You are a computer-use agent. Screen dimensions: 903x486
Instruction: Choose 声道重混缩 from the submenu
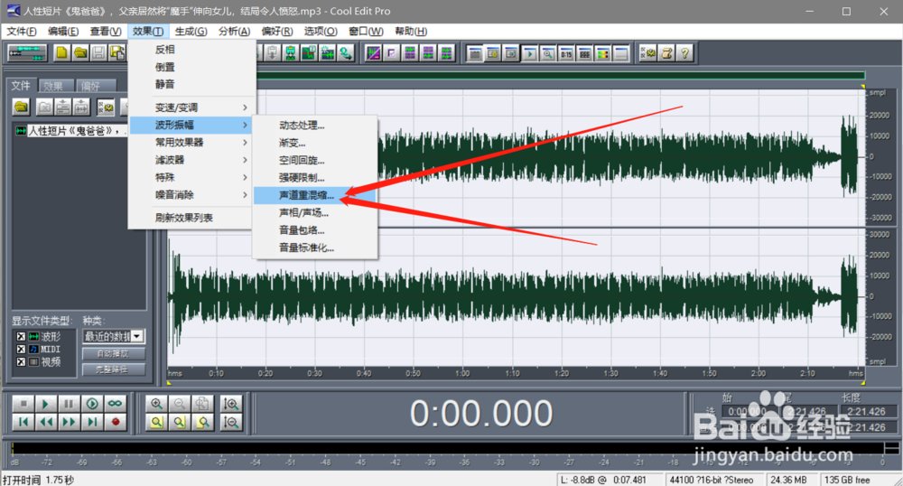click(315, 195)
